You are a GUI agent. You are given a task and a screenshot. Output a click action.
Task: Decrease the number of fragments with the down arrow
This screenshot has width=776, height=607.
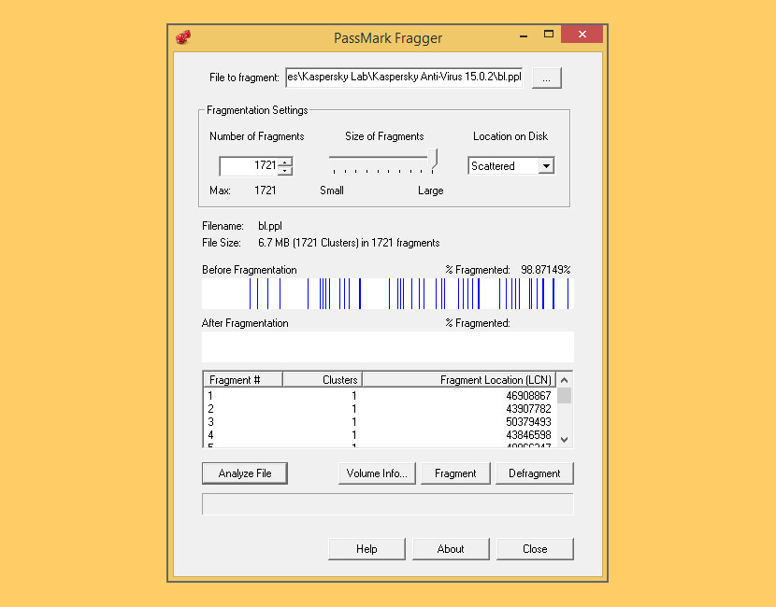coord(285,171)
